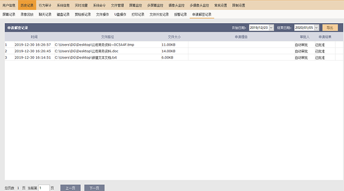This screenshot has height=191, width=344.
Task: Open the 常规设置 tab
Action: pyautogui.click(x=221, y=5)
